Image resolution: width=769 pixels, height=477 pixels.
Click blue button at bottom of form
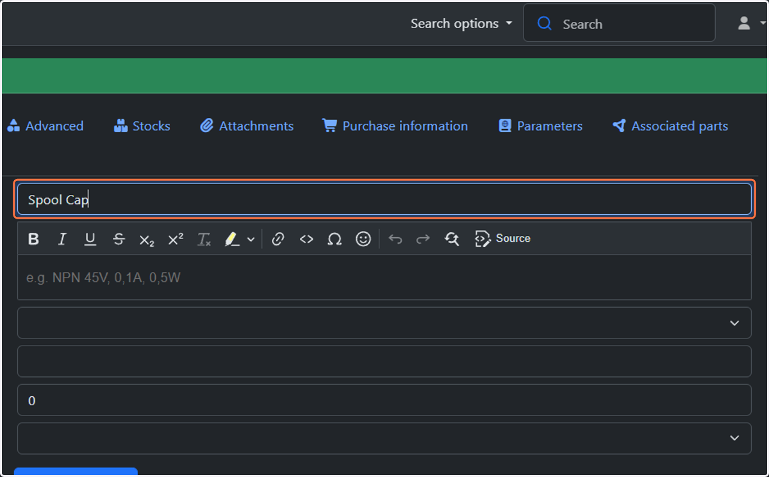[76, 472]
